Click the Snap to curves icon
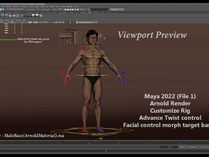The height and width of the screenshot is (157, 209). coord(13,10)
